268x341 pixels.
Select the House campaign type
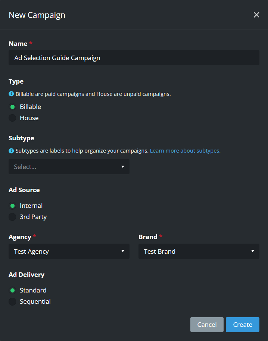[12, 118]
